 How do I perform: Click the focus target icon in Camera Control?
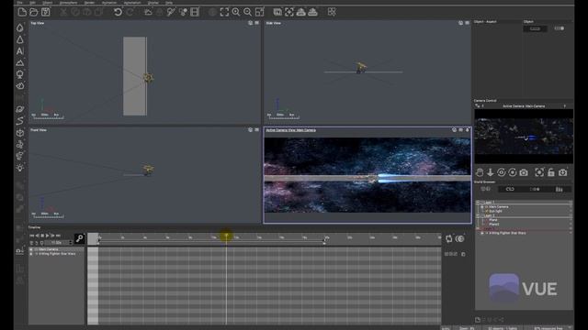pyautogui.click(x=539, y=172)
